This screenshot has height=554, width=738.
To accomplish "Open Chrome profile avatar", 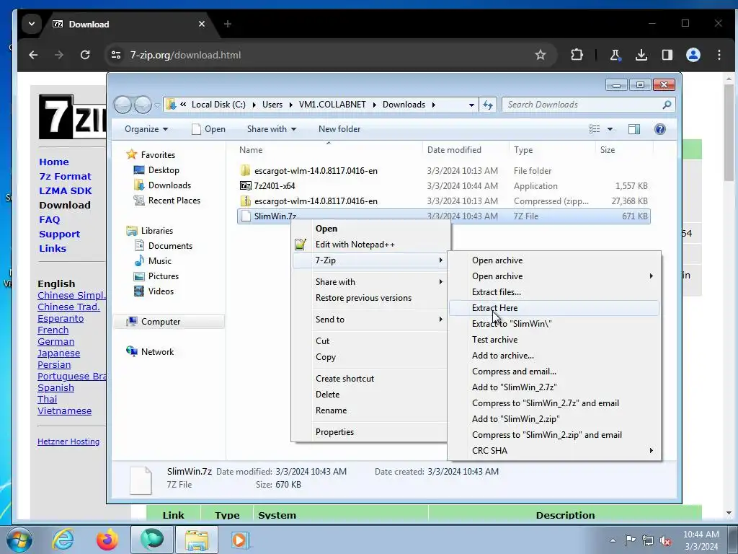I will pos(693,55).
